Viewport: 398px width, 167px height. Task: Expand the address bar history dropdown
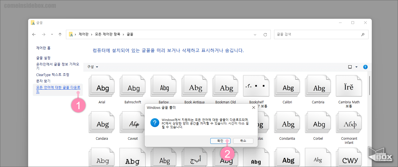pos(255,34)
